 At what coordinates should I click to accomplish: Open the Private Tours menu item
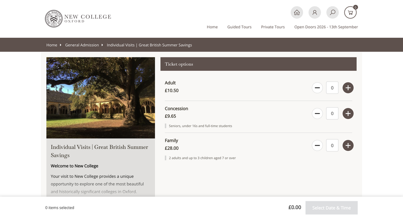273,27
